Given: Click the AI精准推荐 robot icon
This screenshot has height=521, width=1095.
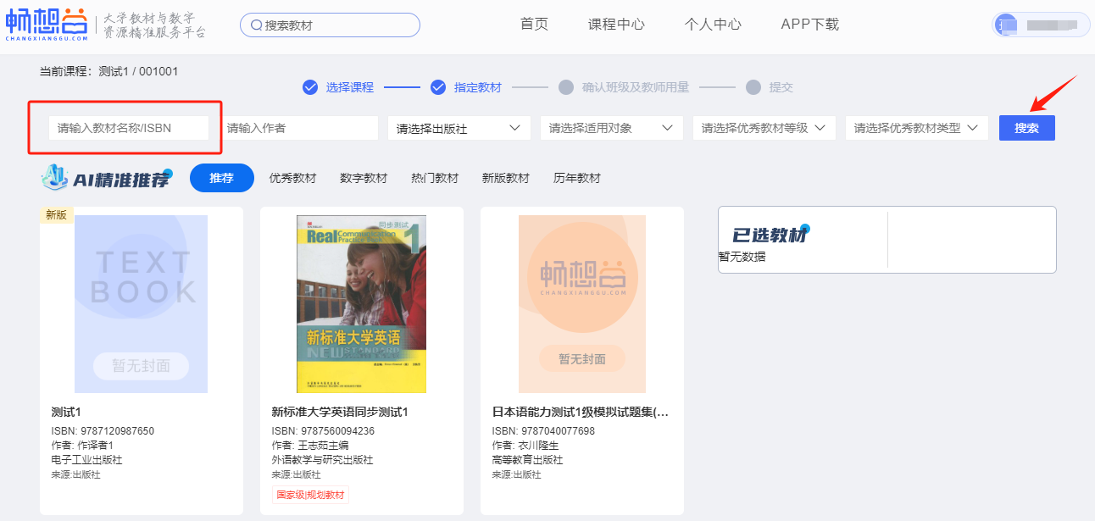Looking at the screenshot, I should click(x=55, y=178).
